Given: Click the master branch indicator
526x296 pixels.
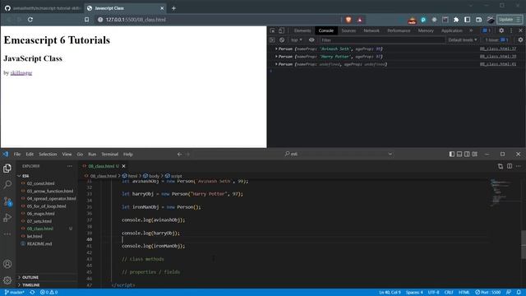Looking at the screenshot, I should [15, 293].
